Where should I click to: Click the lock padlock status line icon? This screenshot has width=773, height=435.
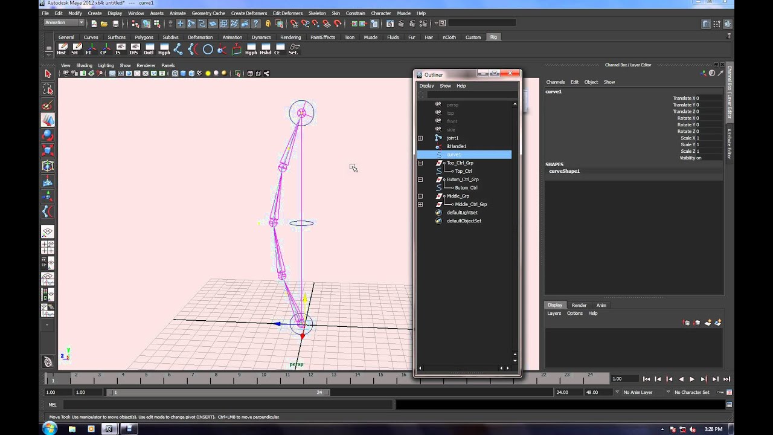tap(268, 24)
